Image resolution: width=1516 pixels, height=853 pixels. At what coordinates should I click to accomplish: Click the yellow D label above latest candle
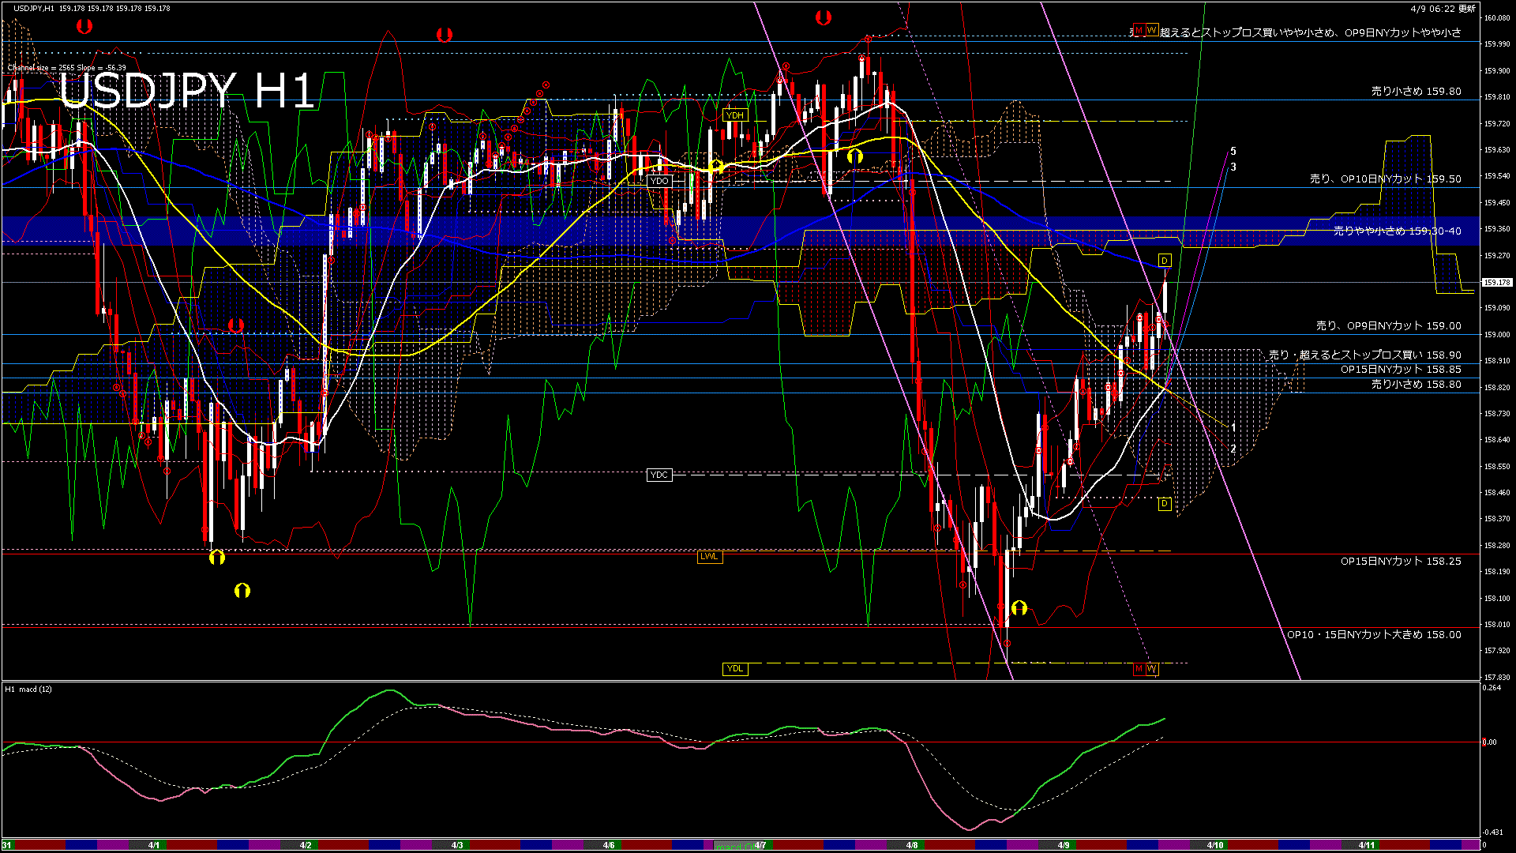coord(1165,261)
